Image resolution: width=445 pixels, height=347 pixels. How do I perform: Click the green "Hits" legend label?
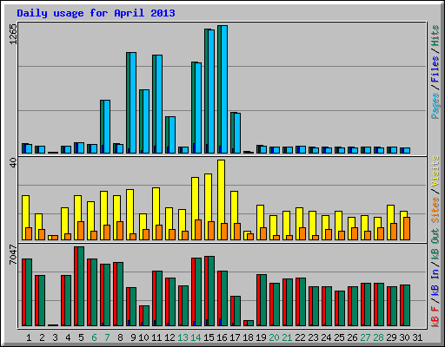coord(435,36)
